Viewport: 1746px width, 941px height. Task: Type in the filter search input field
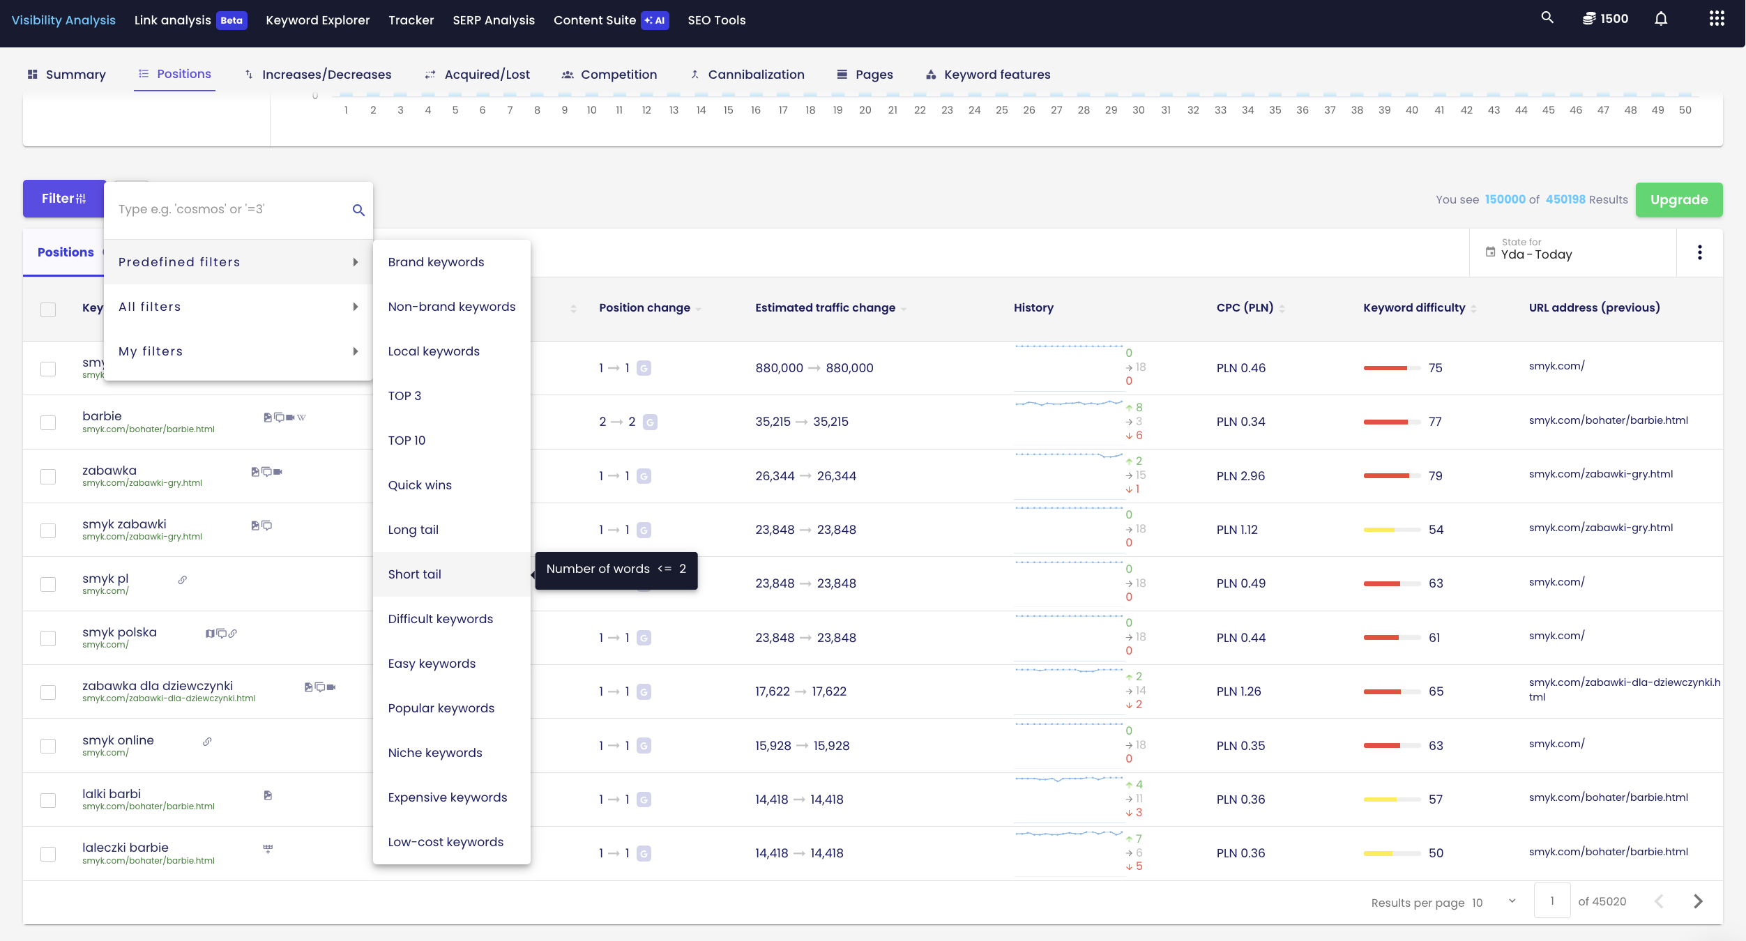click(227, 208)
